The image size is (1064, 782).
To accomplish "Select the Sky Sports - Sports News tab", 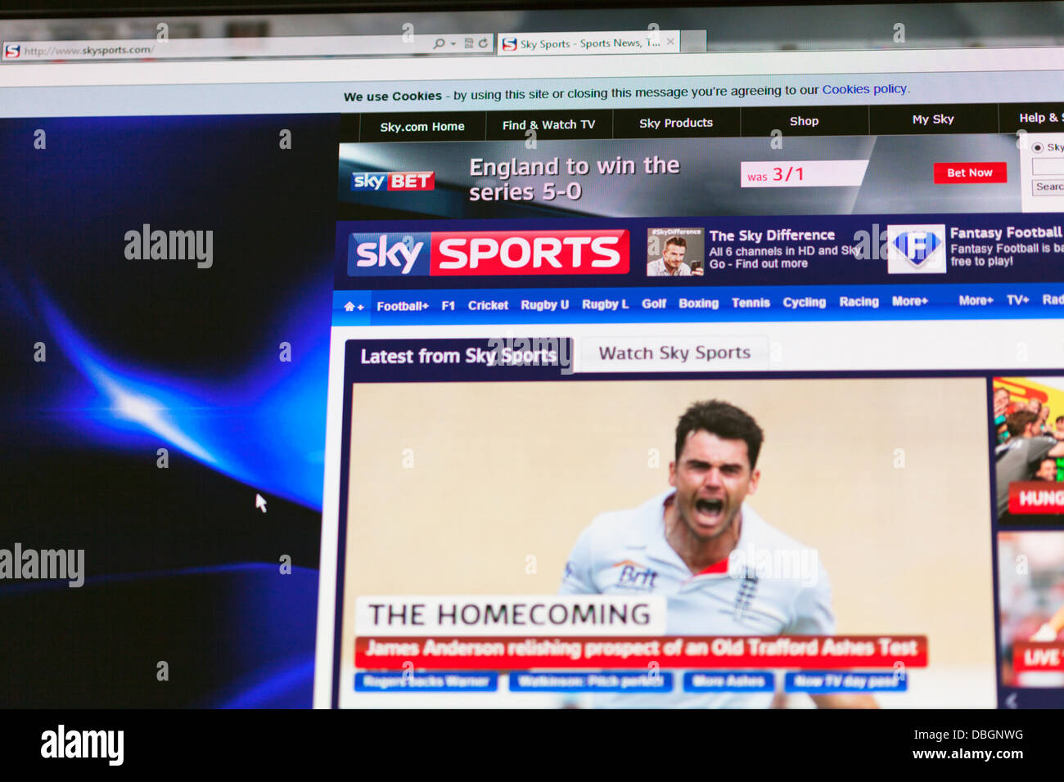I will click(x=590, y=43).
